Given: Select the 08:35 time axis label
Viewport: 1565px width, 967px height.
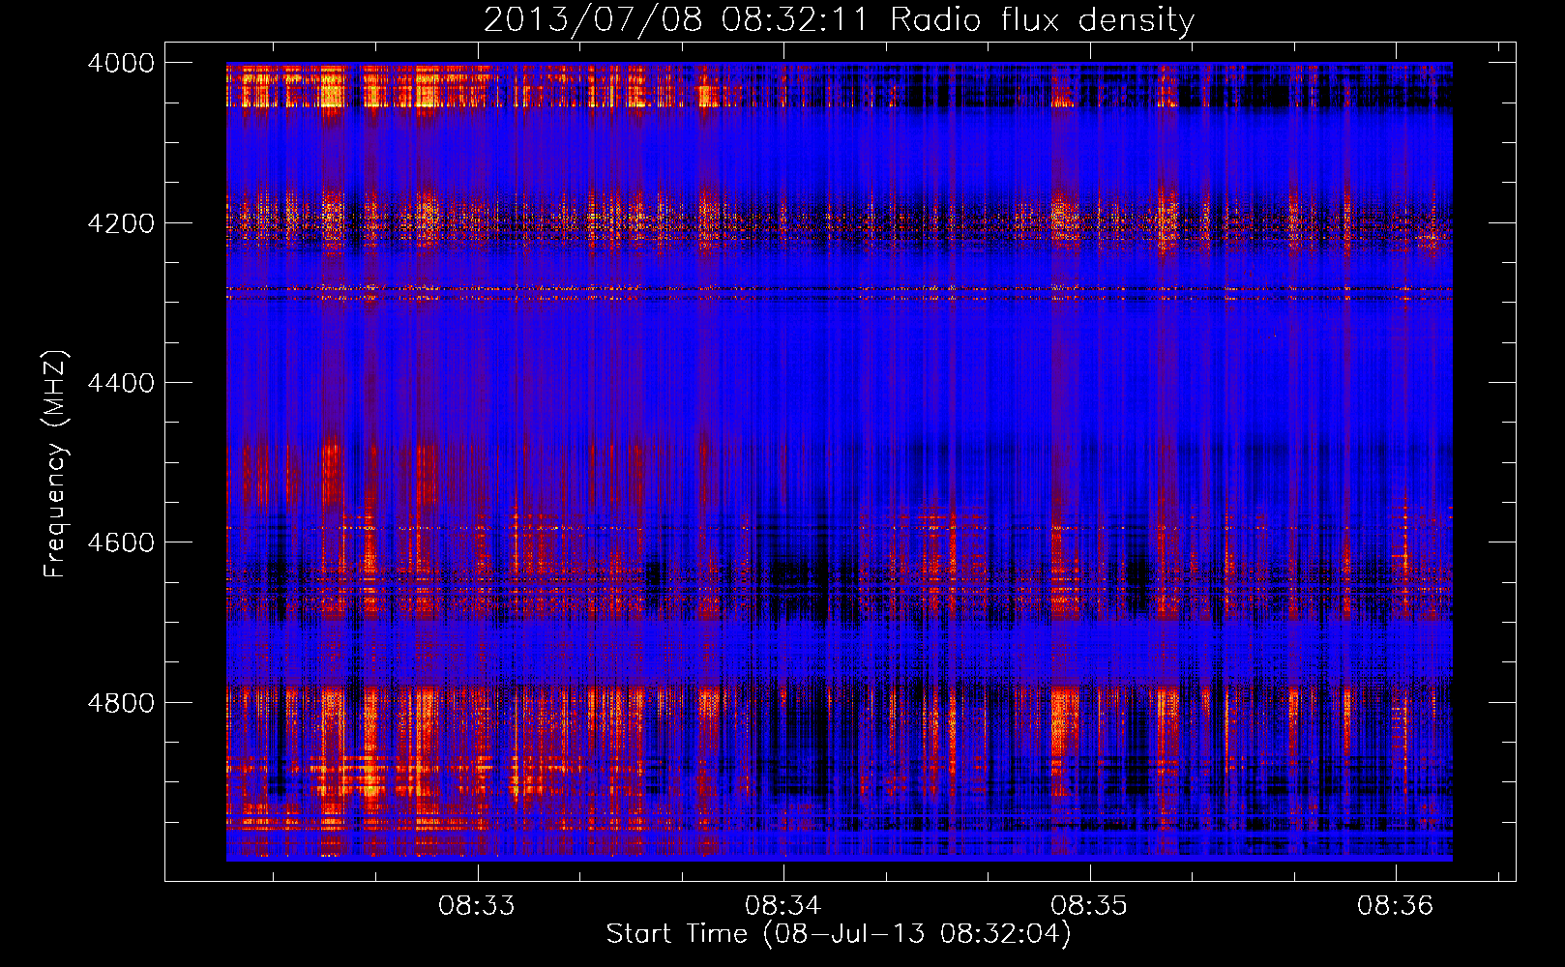Looking at the screenshot, I should pos(1090,906).
